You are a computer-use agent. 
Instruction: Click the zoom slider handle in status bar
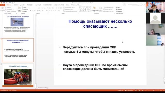(x=153, y=90)
